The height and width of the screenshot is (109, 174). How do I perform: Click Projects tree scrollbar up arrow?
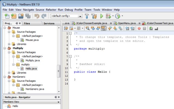tap(59, 28)
